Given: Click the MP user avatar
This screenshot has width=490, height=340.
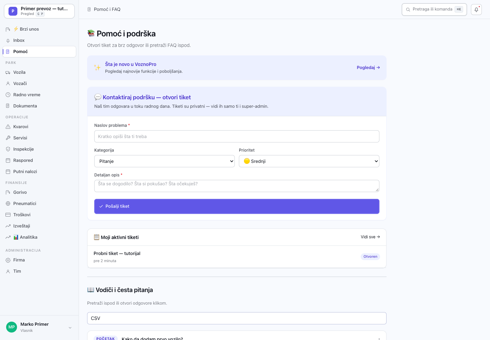Looking at the screenshot, I should (12, 327).
